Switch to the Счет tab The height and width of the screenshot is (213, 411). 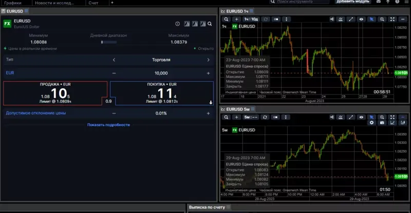pos(93,3)
